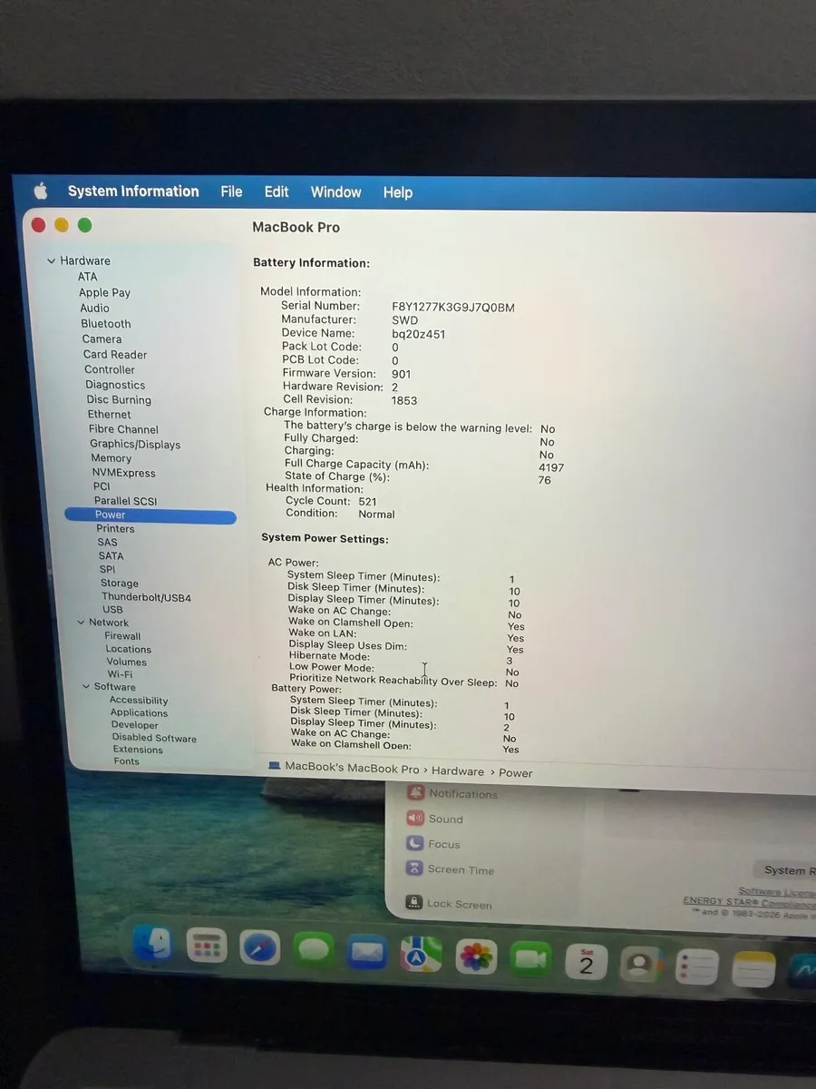
Task: Open Messages app in the Dock
Action: [314, 951]
